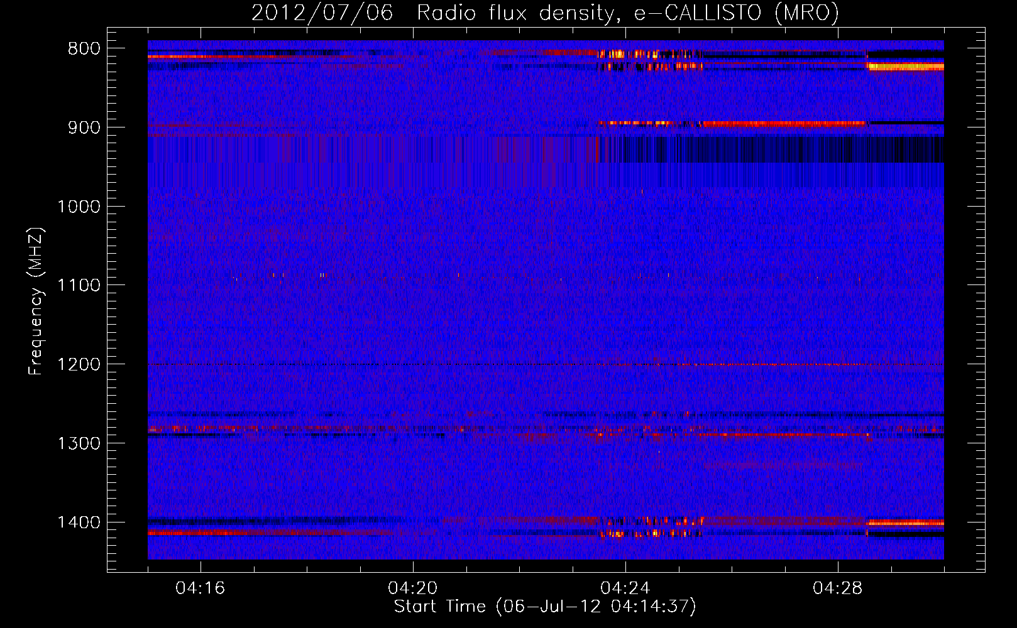The height and width of the screenshot is (628, 1017).
Task: Select the 800 frequency tick label
Action: point(84,49)
